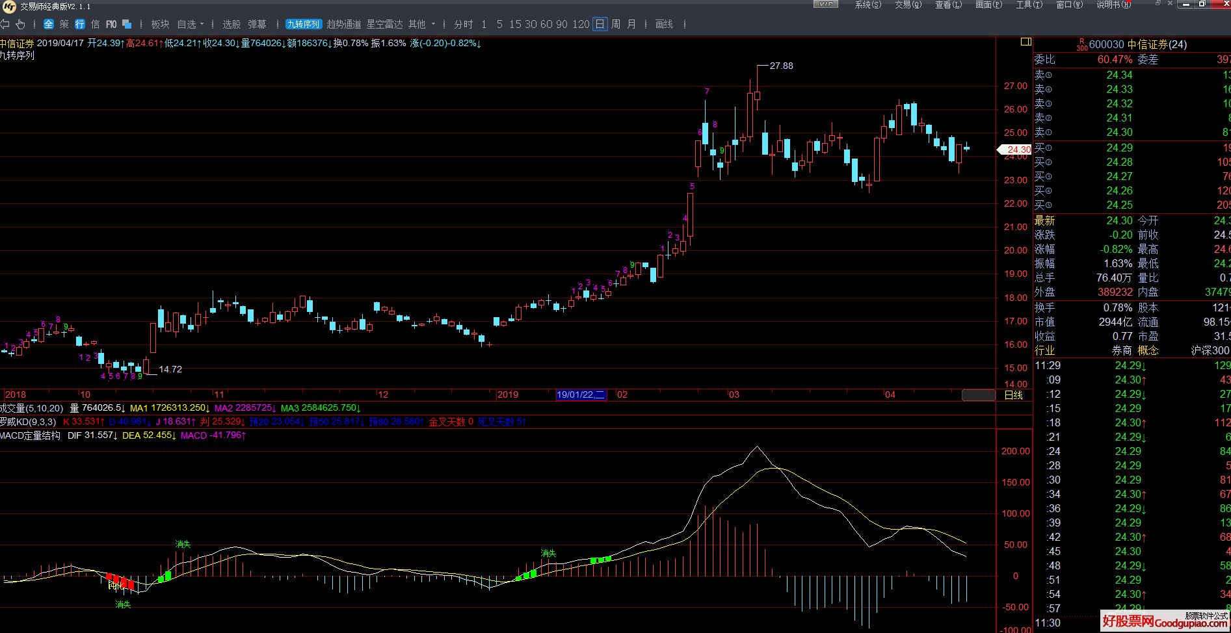Click the 其他 button
Viewport: 1231px width, 633px height.
pyautogui.click(x=417, y=25)
